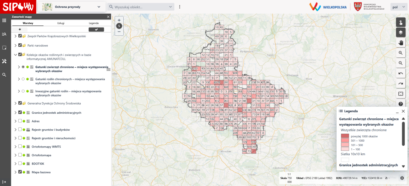409x186 pixels.
Task: Open the apps grid in left sidebar
Action: point(4,20)
